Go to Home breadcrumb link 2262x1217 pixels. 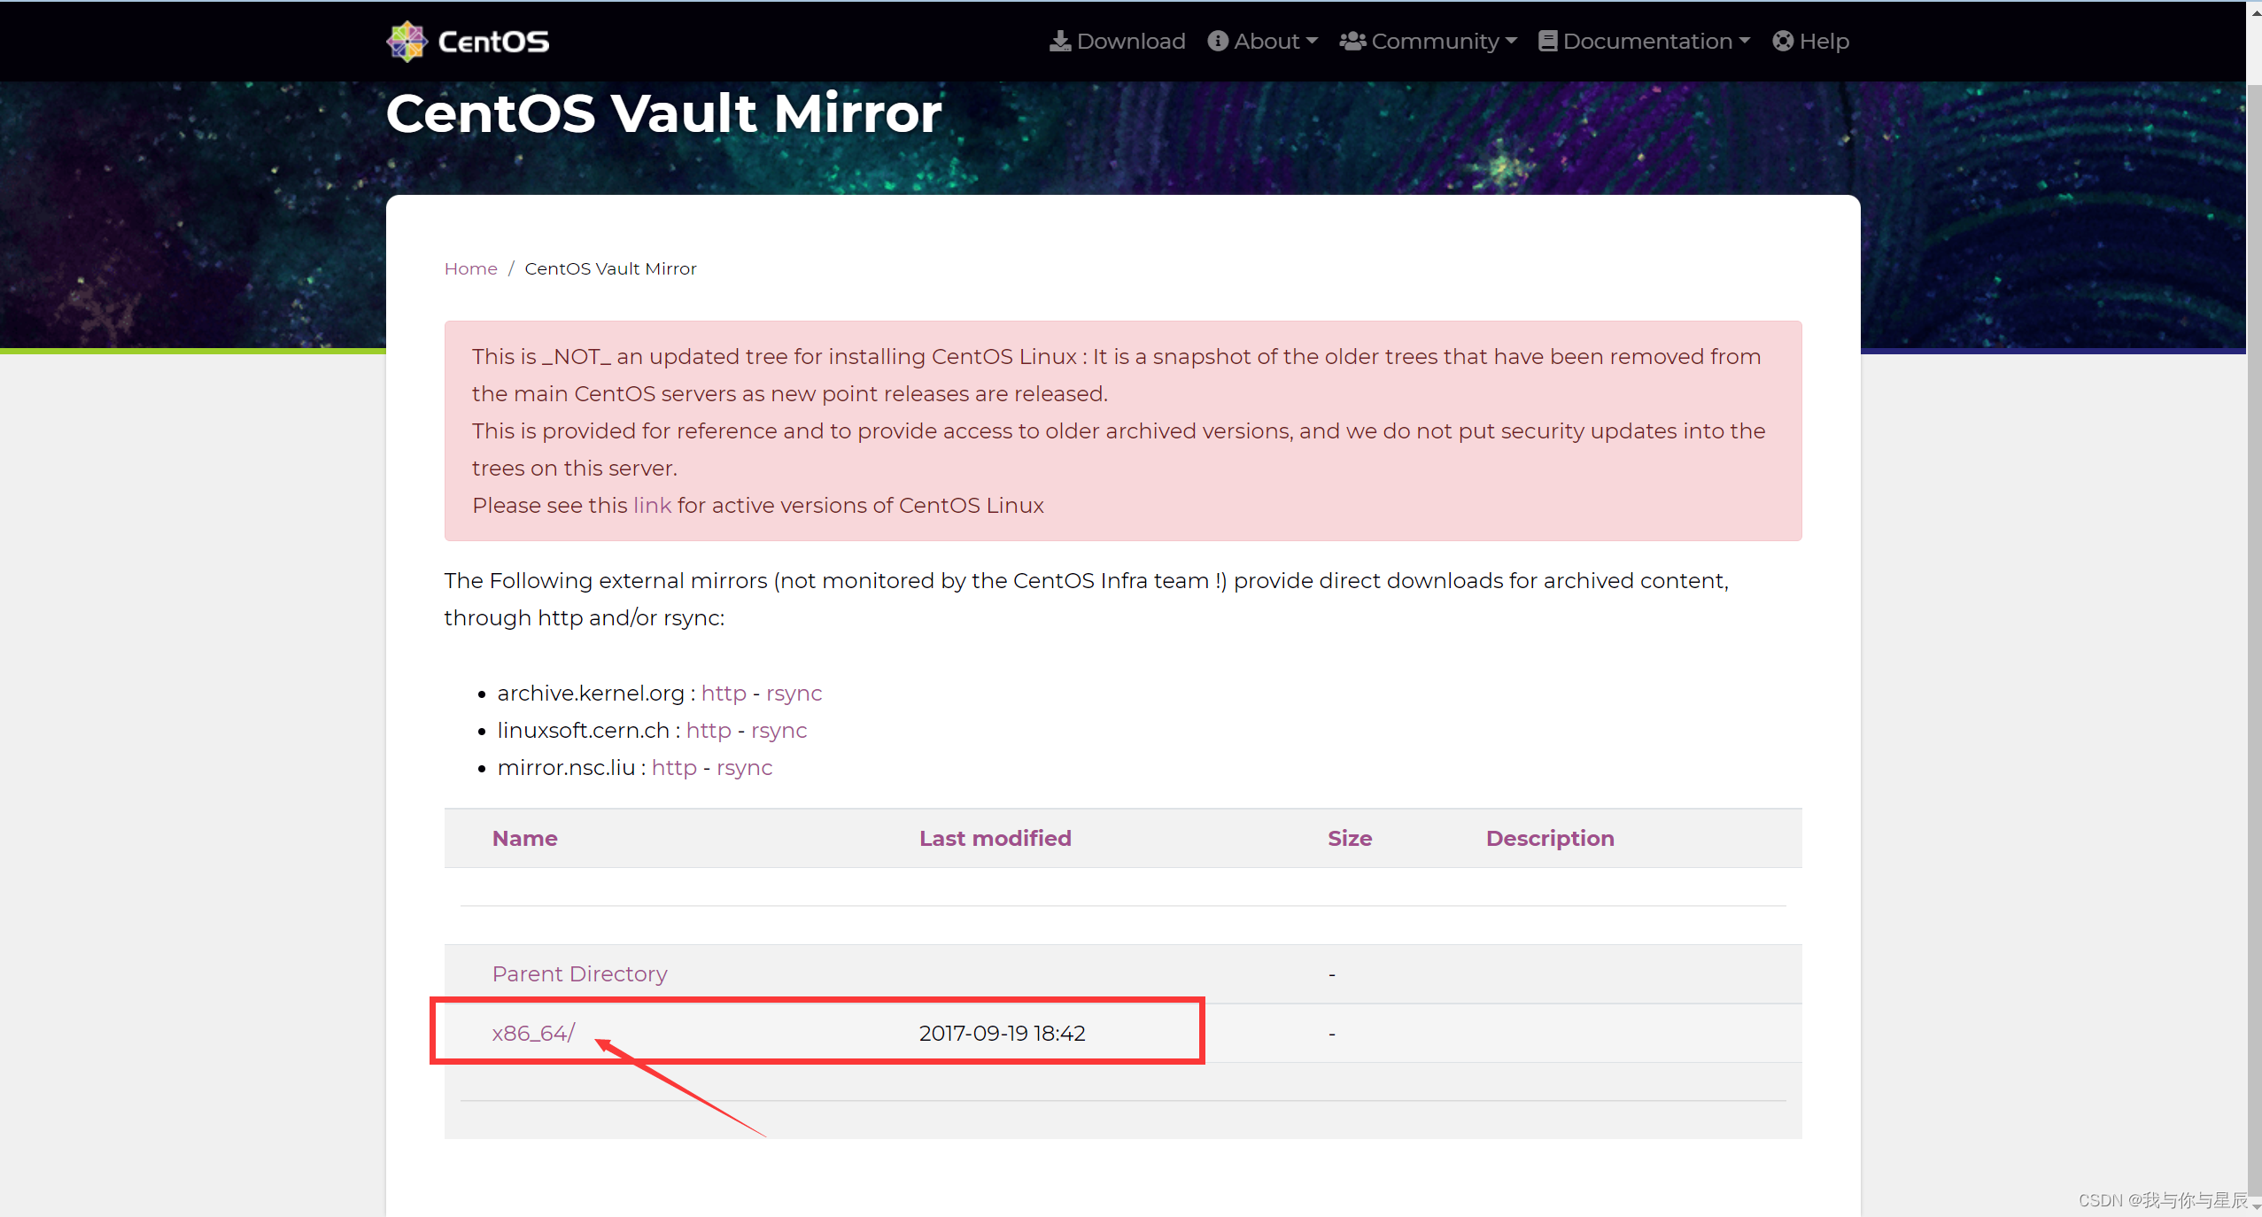pos(470,268)
